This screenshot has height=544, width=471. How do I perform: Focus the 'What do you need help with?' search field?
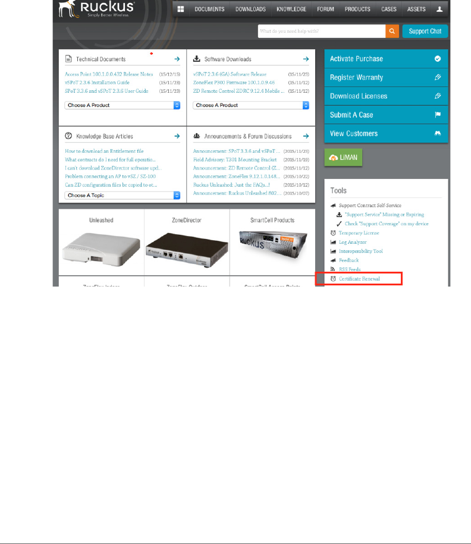(x=322, y=32)
